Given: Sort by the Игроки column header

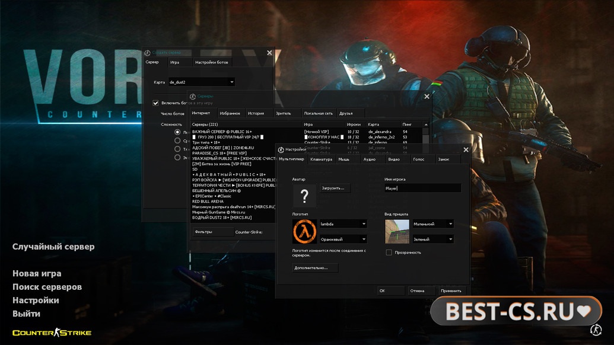Looking at the screenshot, I should point(355,124).
